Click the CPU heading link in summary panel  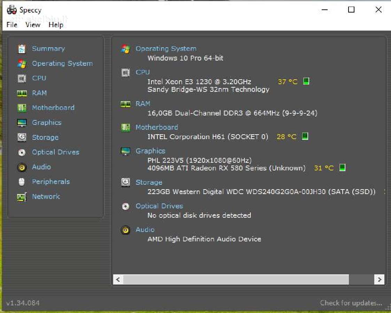pyautogui.click(x=143, y=72)
